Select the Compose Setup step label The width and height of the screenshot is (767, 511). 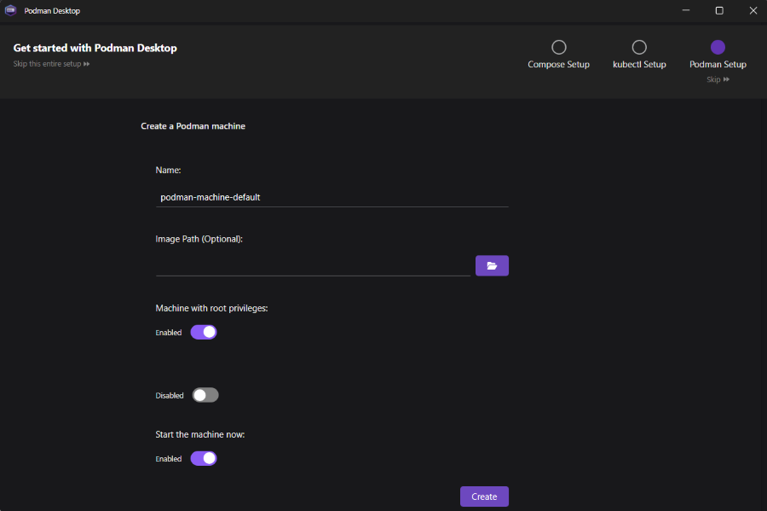[559, 65]
